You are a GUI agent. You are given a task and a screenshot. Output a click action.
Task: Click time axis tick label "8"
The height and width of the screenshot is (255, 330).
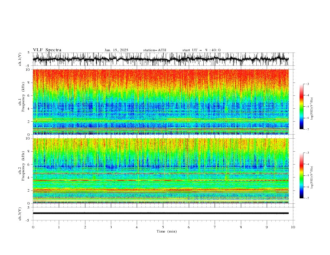point(241,227)
